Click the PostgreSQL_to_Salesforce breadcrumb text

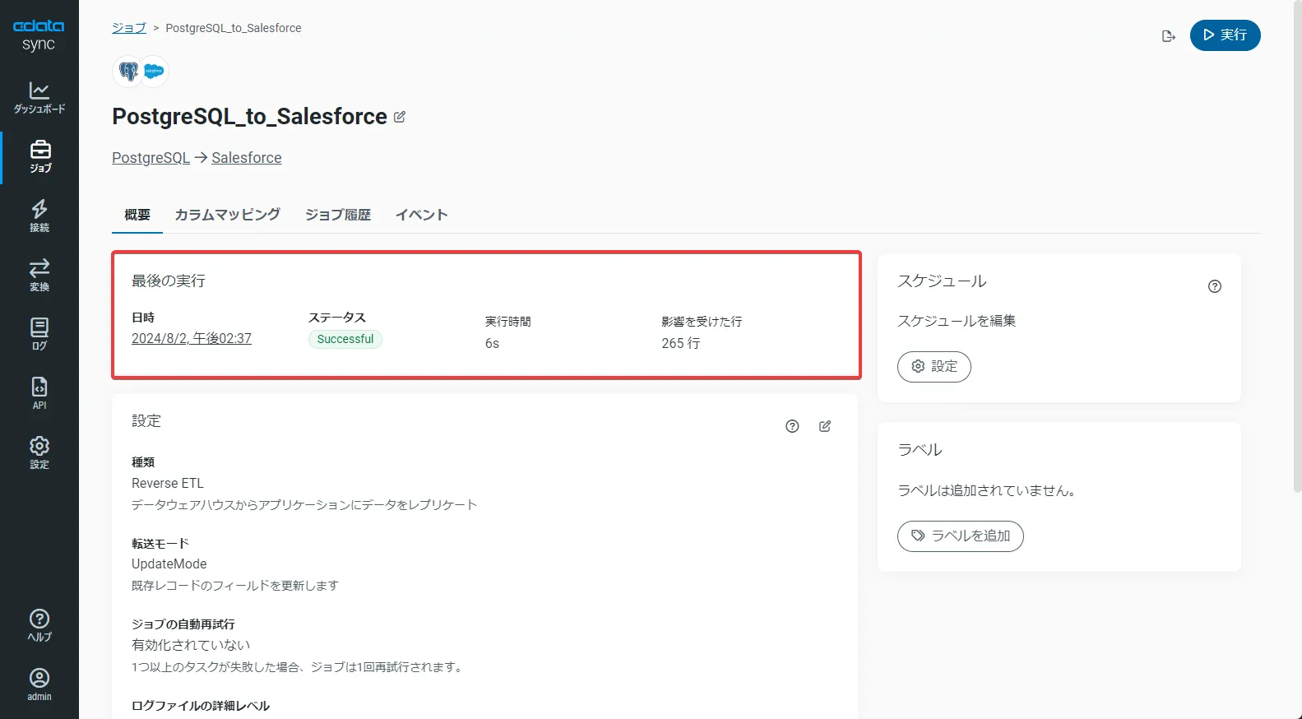(234, 28)
